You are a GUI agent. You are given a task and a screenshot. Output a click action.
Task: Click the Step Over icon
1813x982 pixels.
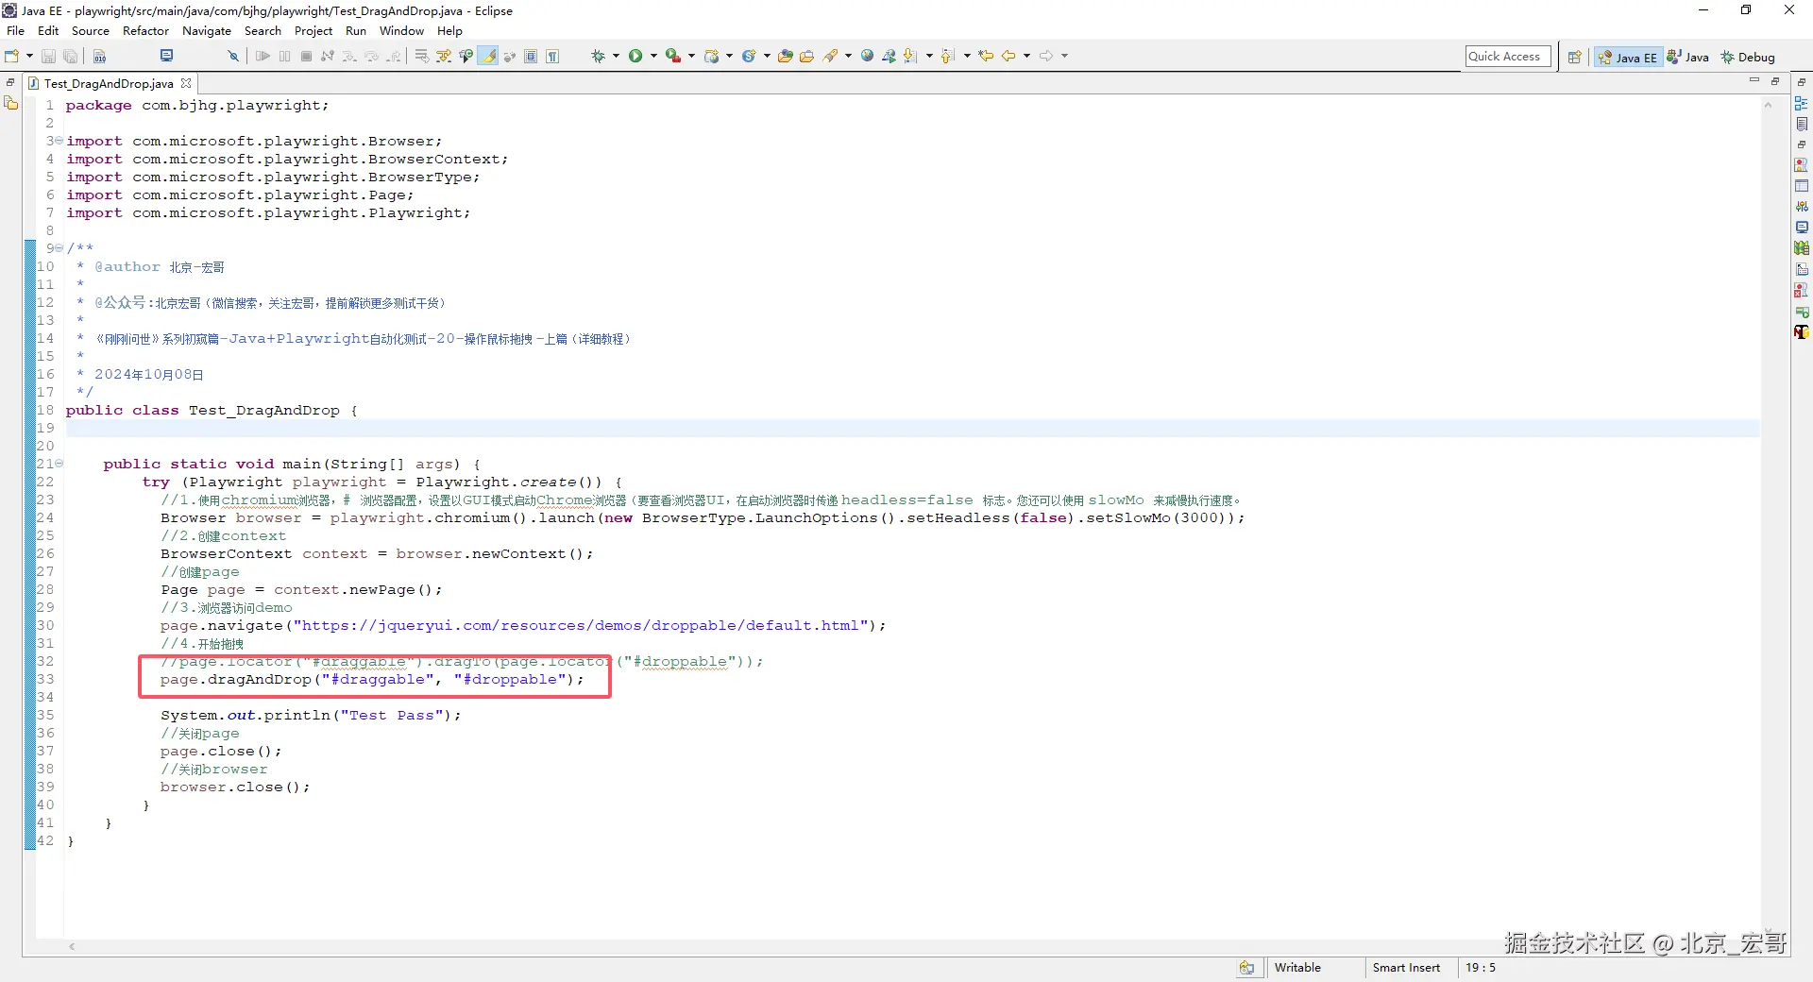click(x=371, y=56)
